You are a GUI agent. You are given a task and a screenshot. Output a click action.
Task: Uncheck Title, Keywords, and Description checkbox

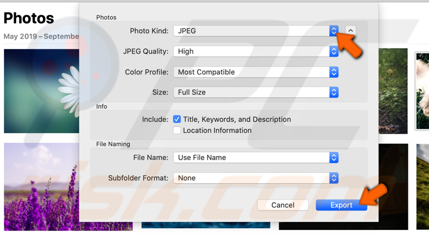(x=176, y=119)
